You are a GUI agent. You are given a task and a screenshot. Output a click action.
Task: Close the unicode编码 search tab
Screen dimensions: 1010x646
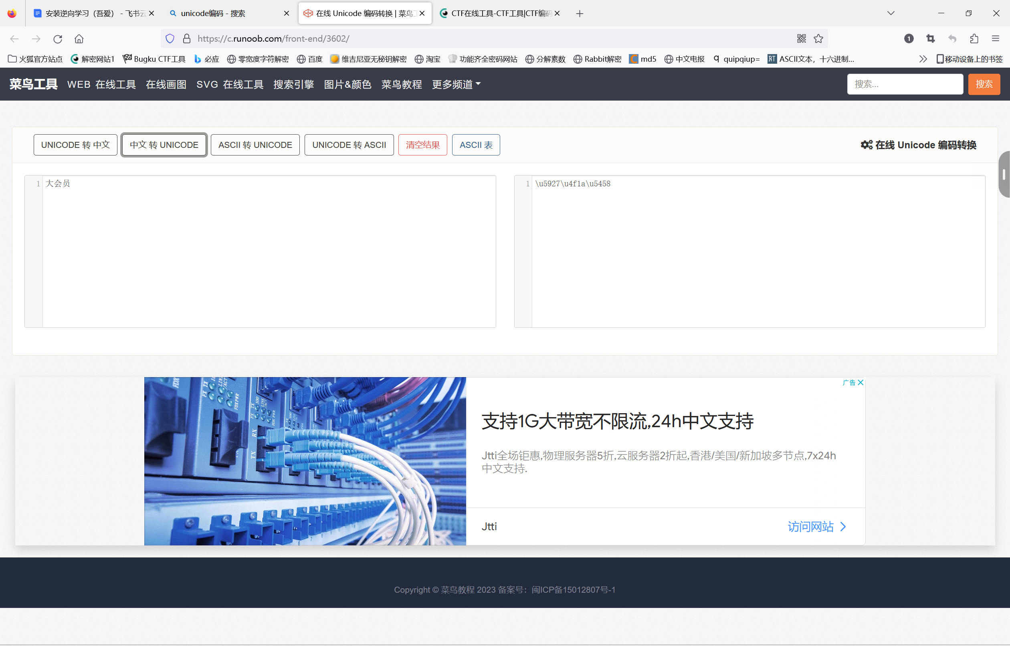(x=287, y=13)
